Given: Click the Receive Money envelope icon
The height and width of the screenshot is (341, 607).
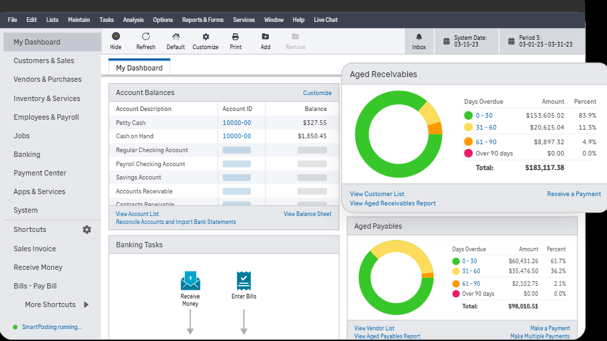Looking at the screenshot, I should tap(190, 281).
